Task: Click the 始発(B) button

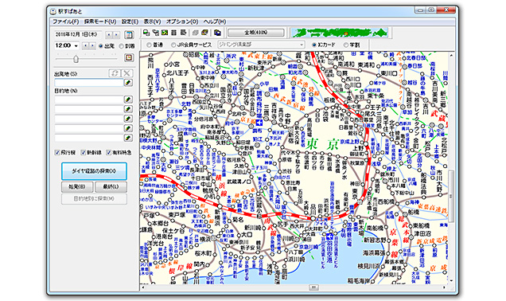Action: point(77,186)
